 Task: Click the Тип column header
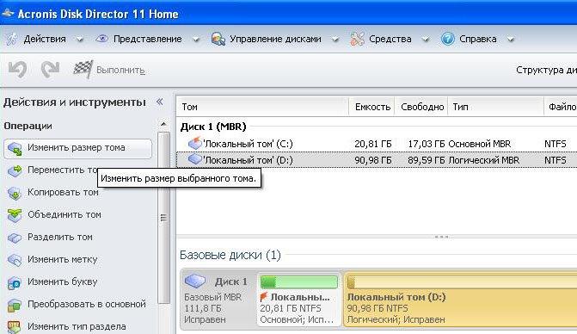[x=495, y=107]
